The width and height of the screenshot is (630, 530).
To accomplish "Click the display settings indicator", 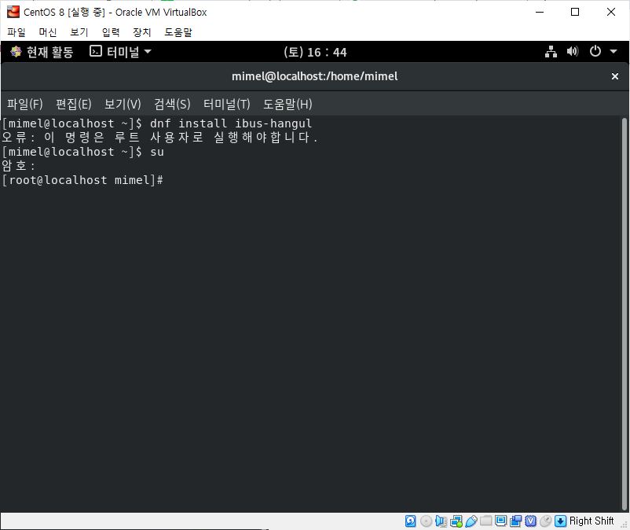I will pyautogui.click(x=500, y=521).
